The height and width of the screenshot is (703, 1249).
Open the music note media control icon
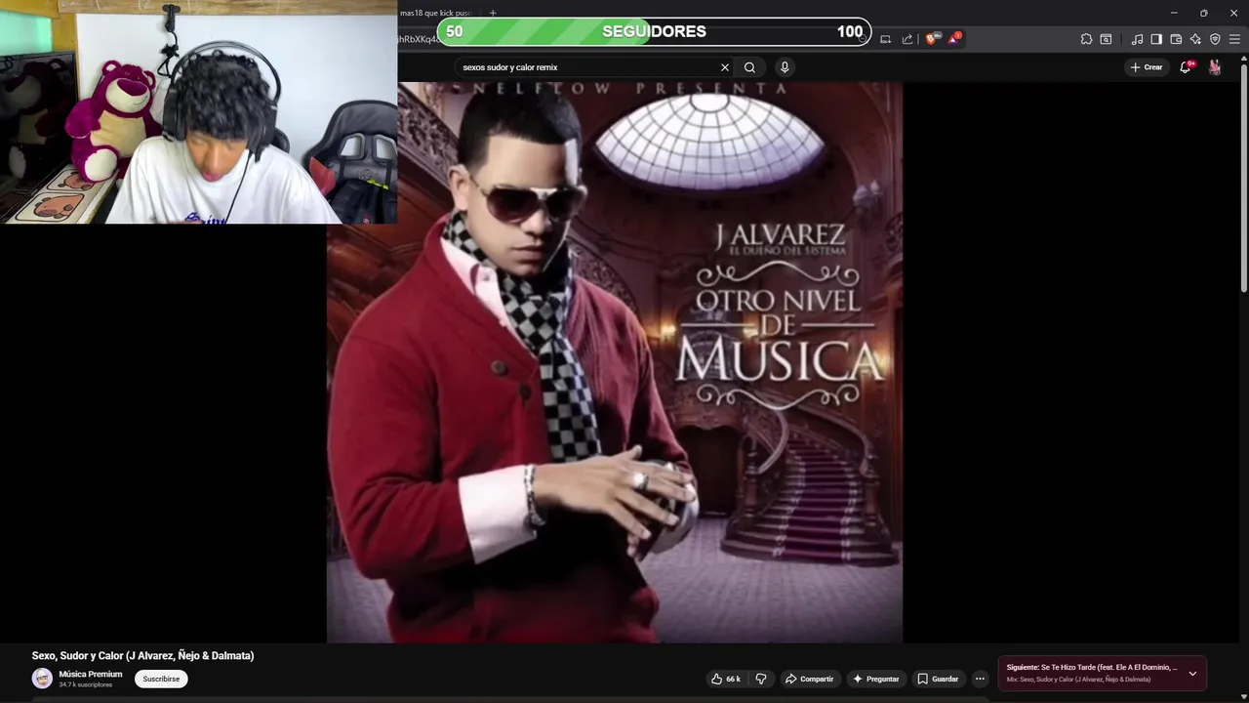(x=1137, y=39)
